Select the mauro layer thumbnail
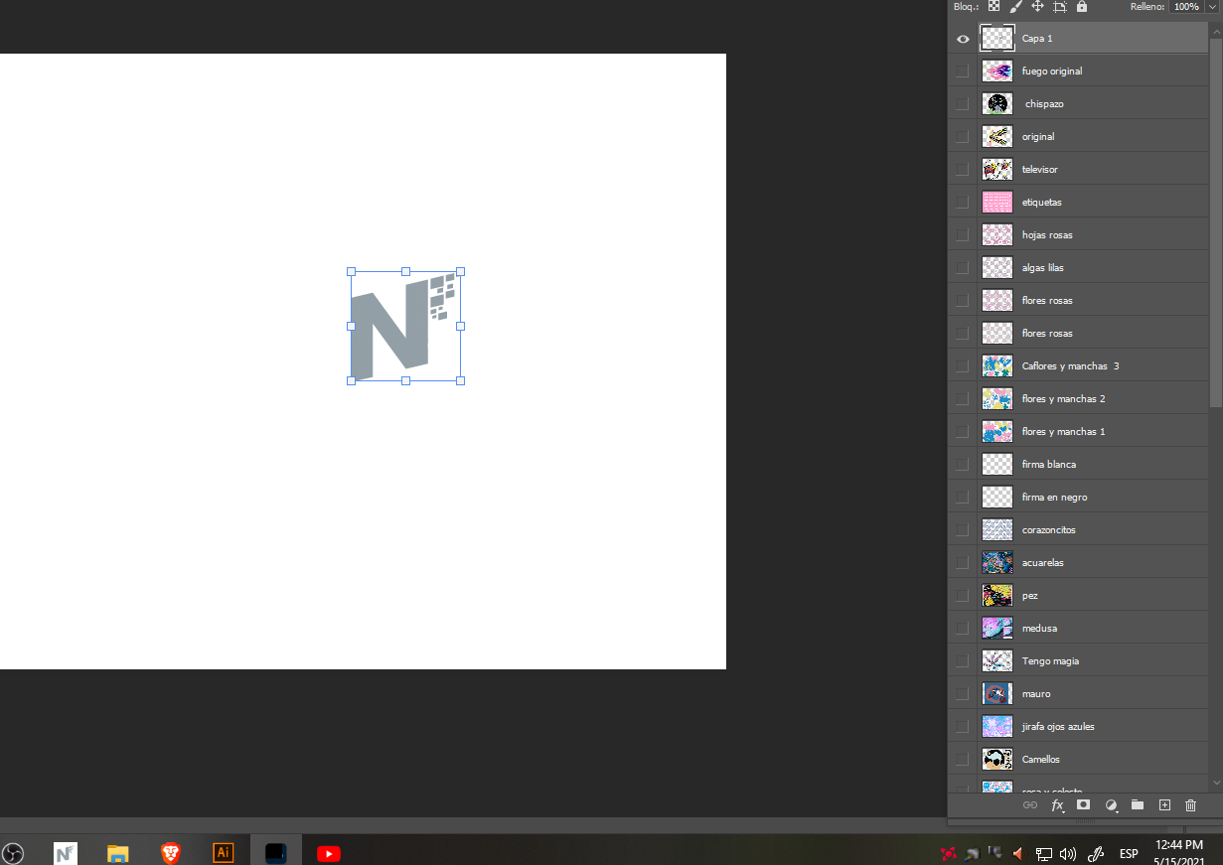1223x865 pixels. (x=997, y=693)
